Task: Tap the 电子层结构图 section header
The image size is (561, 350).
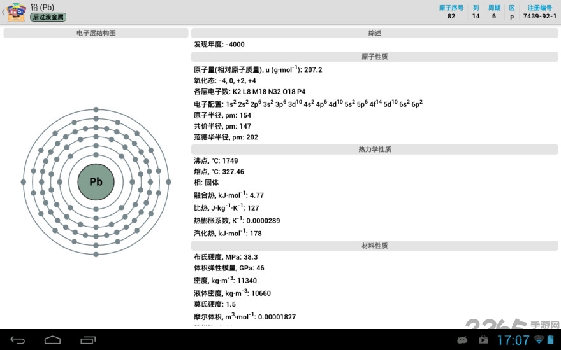Action: [x=96, y=33]
